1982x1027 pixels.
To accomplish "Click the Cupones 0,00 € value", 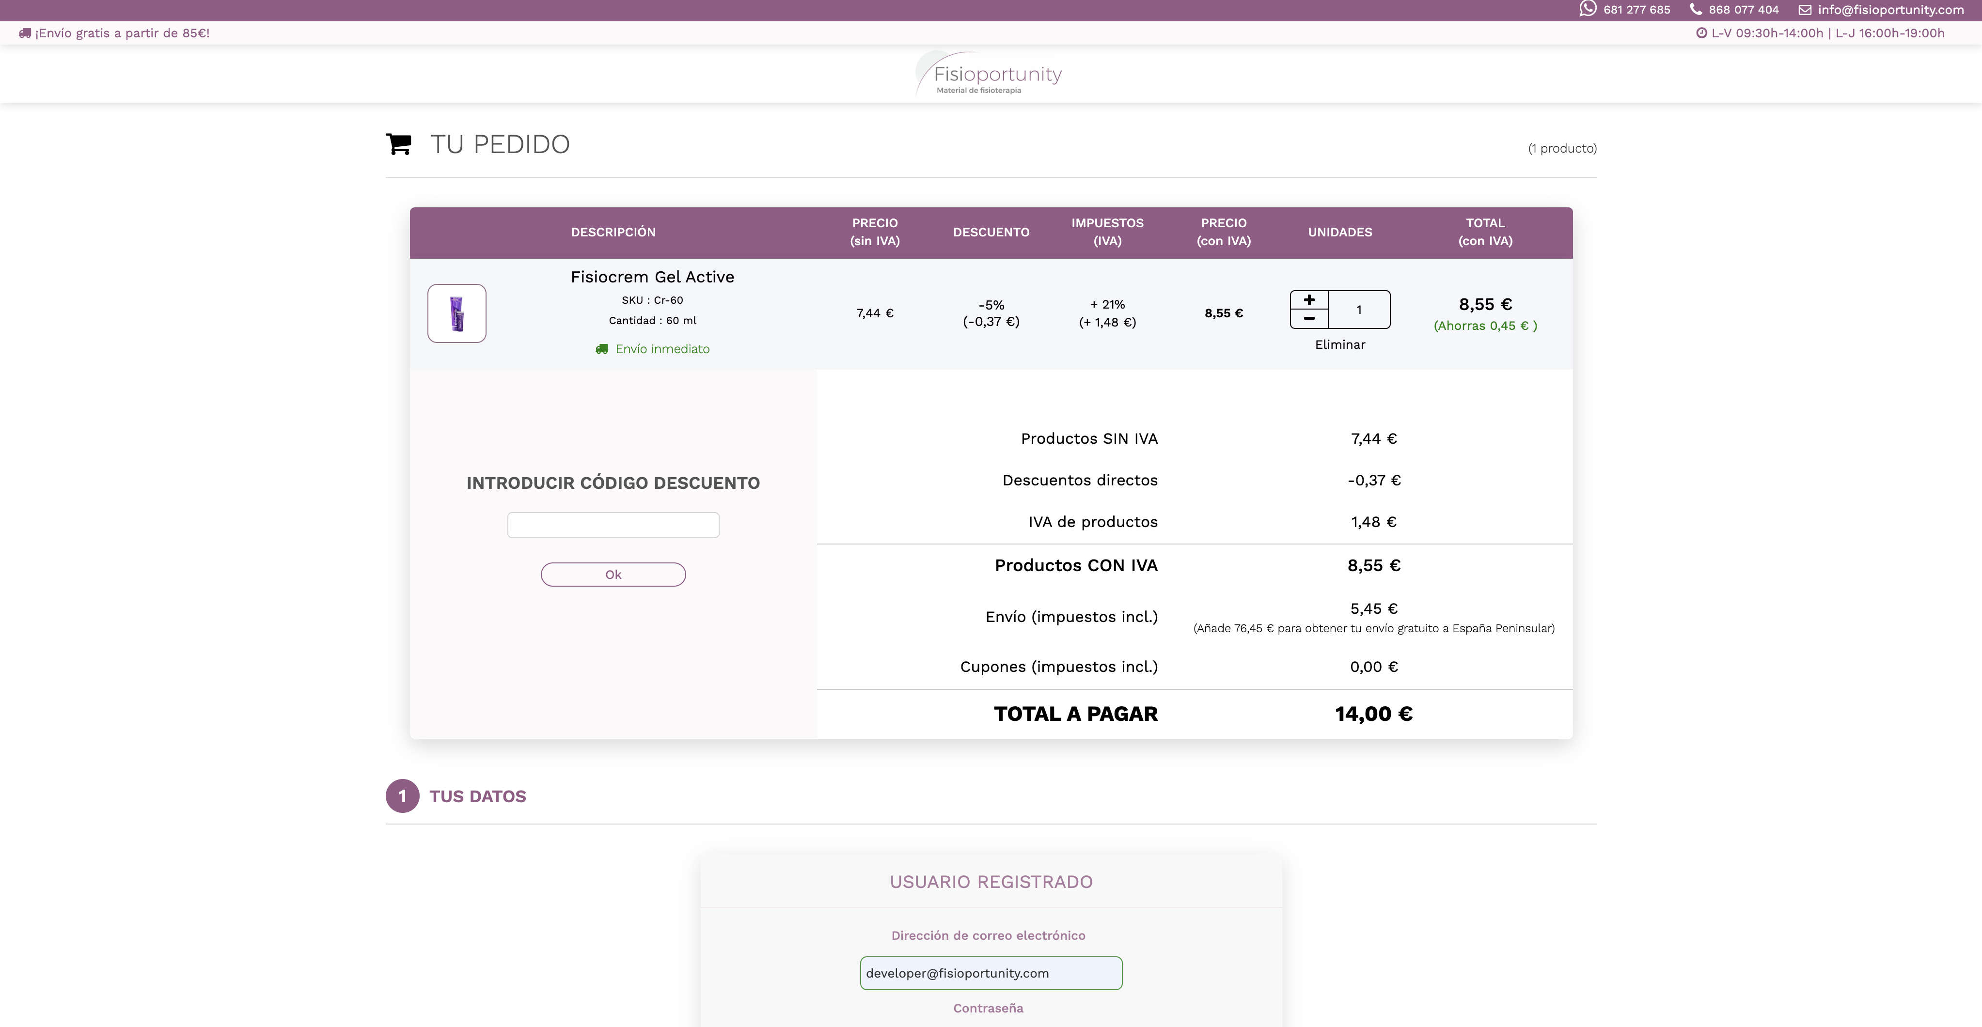I will click(x=1374, y=667).
